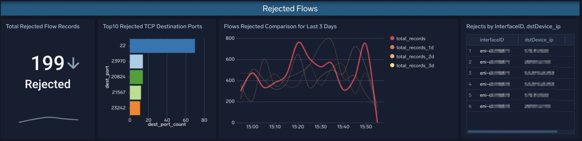Image resolution: width=582 pixels, height=141 pixels.
Task: Open the Total Rejected Flow Records panel title
Action: point(43,26)
